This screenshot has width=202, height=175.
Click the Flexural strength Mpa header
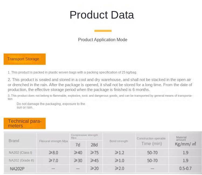[54, 141]
